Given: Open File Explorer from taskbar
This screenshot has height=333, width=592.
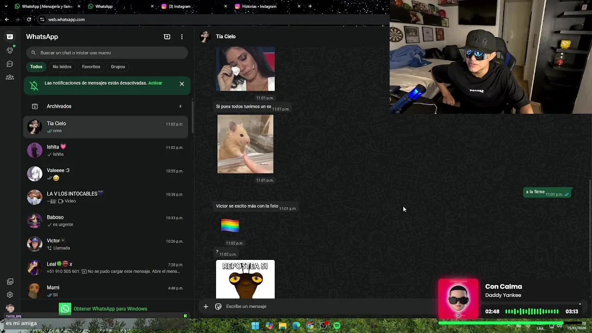Looking at the screenshot, I should (283, 326).
